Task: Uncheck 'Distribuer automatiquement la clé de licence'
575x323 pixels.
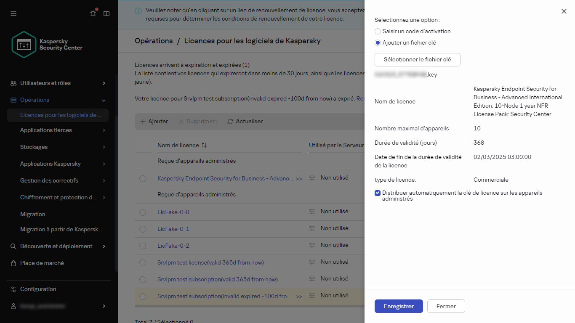Action: tap(377, 193)
